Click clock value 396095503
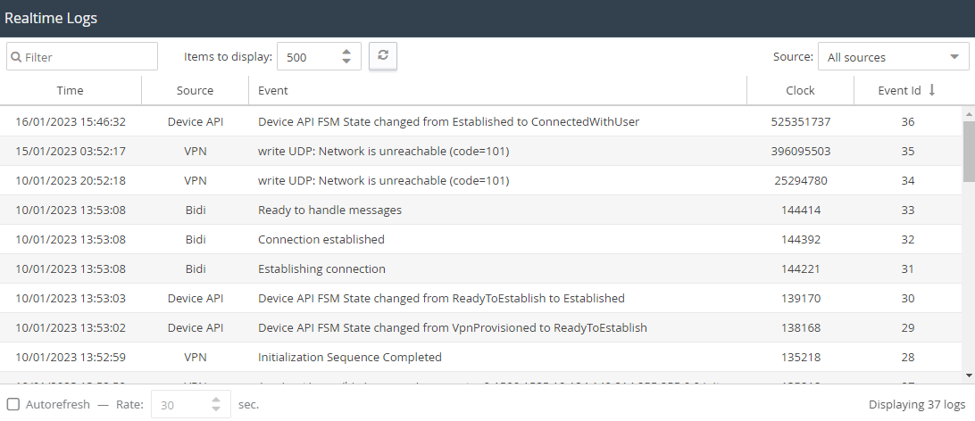Image resolution: width=975 pixels, height=421 pixels. point(800,151)
